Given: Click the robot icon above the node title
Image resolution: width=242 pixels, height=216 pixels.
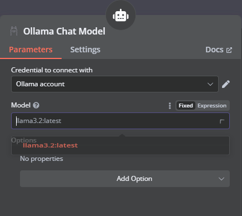Looking at the screenshot, I should point(120,16).
